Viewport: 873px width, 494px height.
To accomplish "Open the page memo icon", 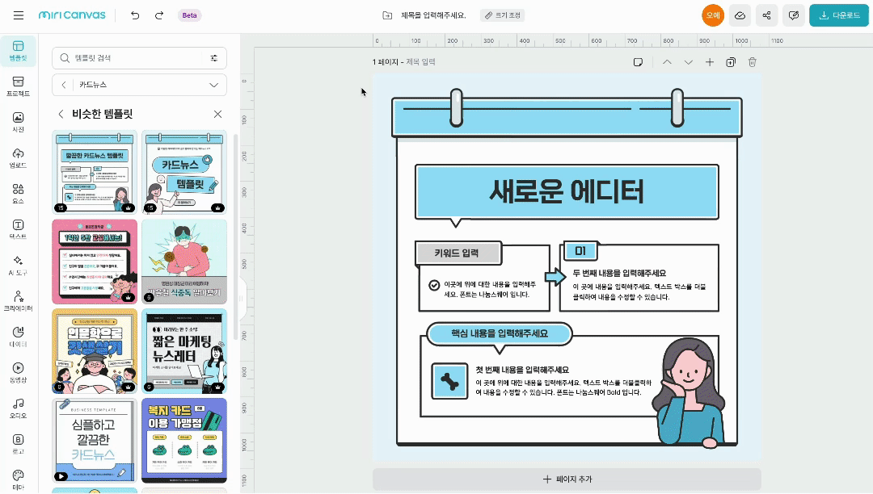I will pyautogui.click(x=638, y=62).
